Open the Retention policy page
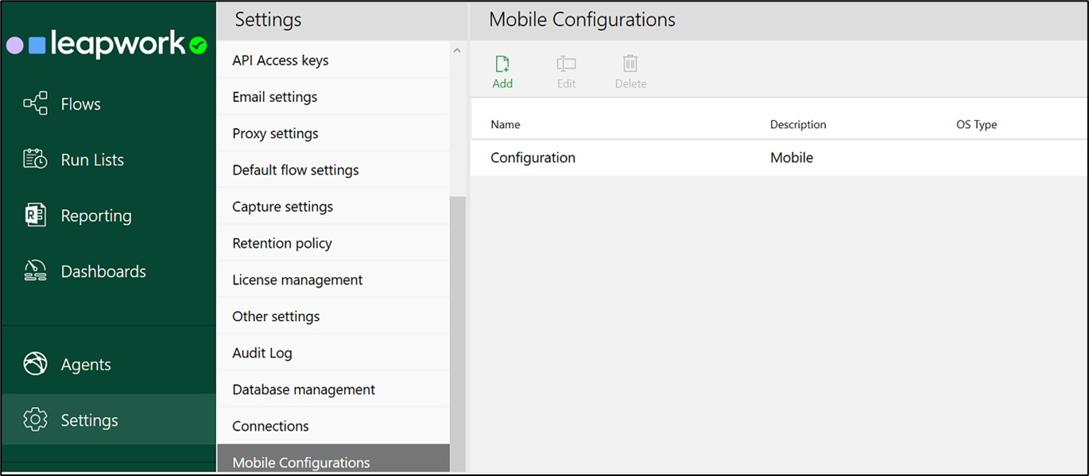This screenshot has width=1089, height=476. tap(281, 242)
